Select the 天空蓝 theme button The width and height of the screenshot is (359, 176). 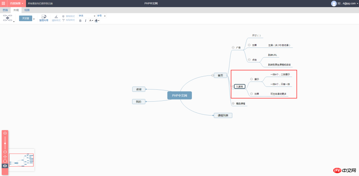[x=26, y=18]
